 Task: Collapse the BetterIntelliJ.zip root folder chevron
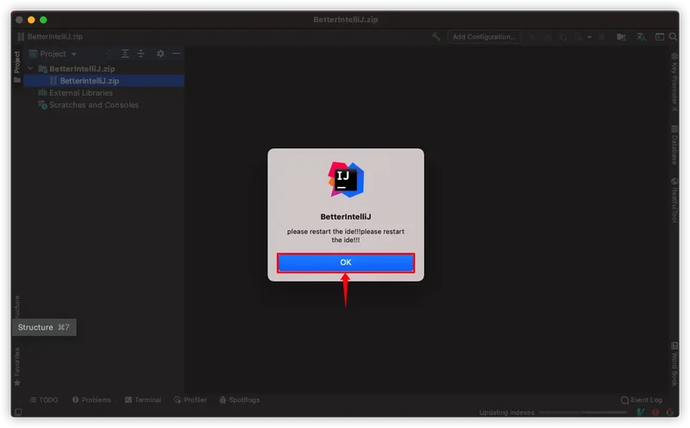(x=31, y=69)
